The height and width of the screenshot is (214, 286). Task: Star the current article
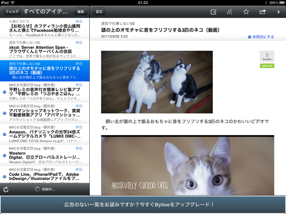246,12
